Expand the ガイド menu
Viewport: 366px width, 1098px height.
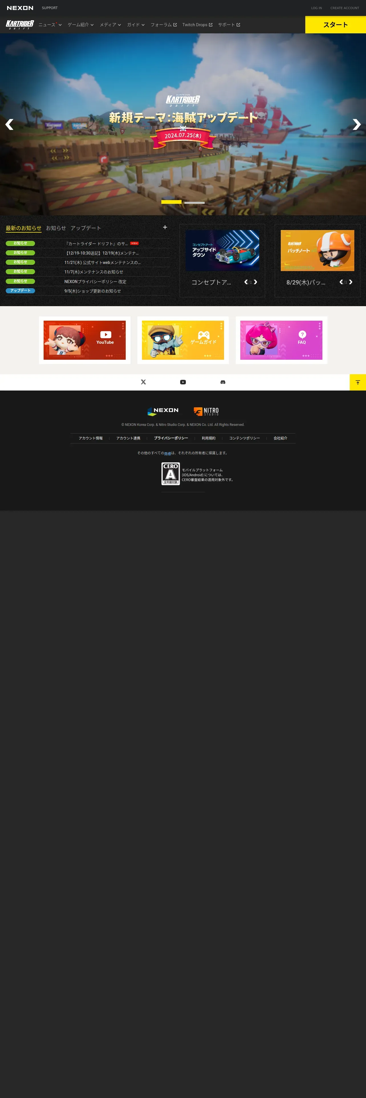[136, 25]
